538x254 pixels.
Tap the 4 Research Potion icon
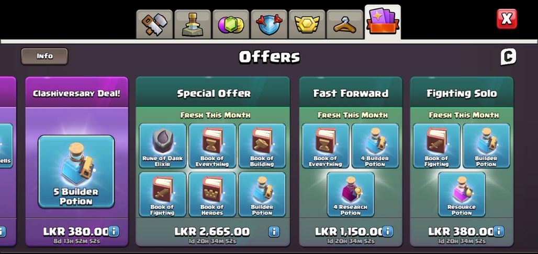coord(351,194)
